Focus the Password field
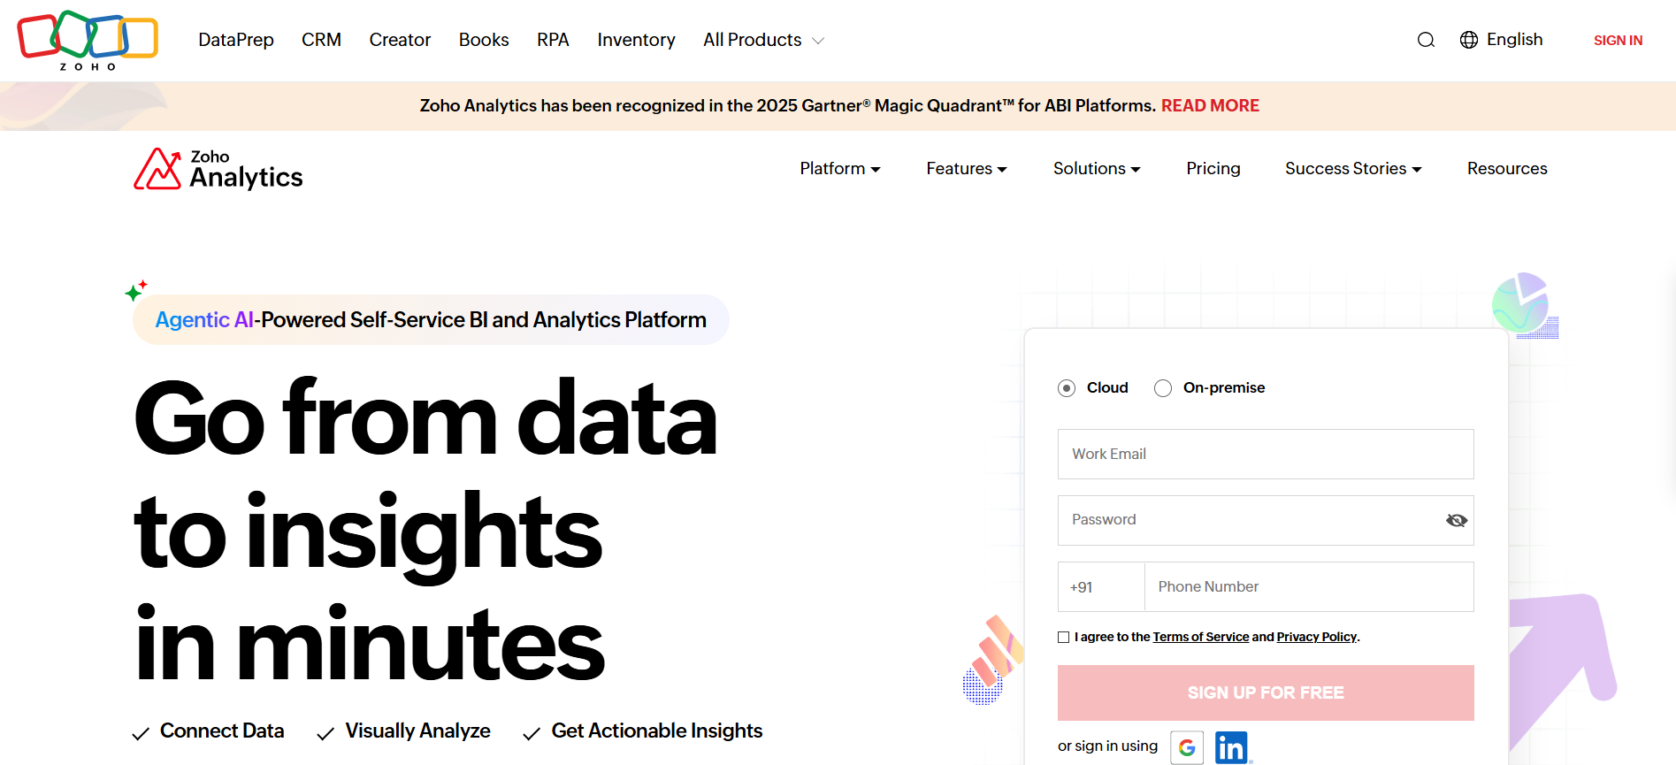This screenshot has width=1676, height=765. coord(1266,520)
